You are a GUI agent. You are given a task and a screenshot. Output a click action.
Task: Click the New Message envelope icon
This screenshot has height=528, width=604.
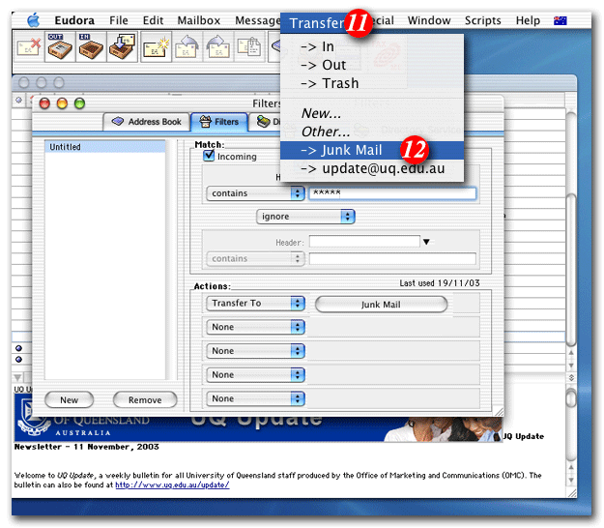pyautogui.click(x=158, y=48)
